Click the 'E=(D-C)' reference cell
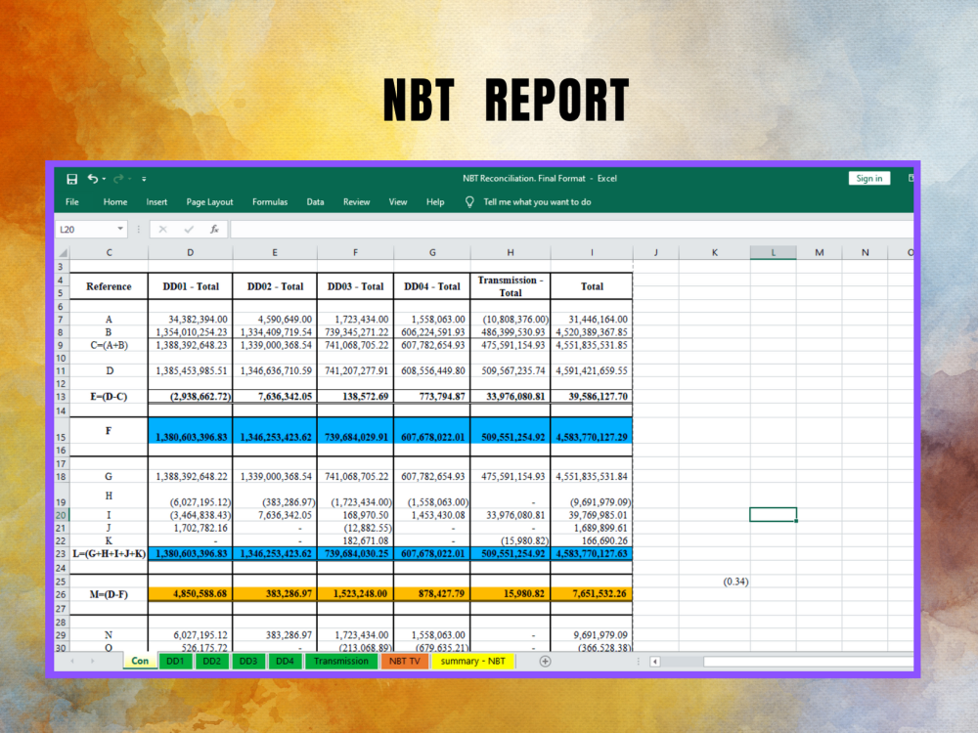Screen dimensions: 978x733 109,397
